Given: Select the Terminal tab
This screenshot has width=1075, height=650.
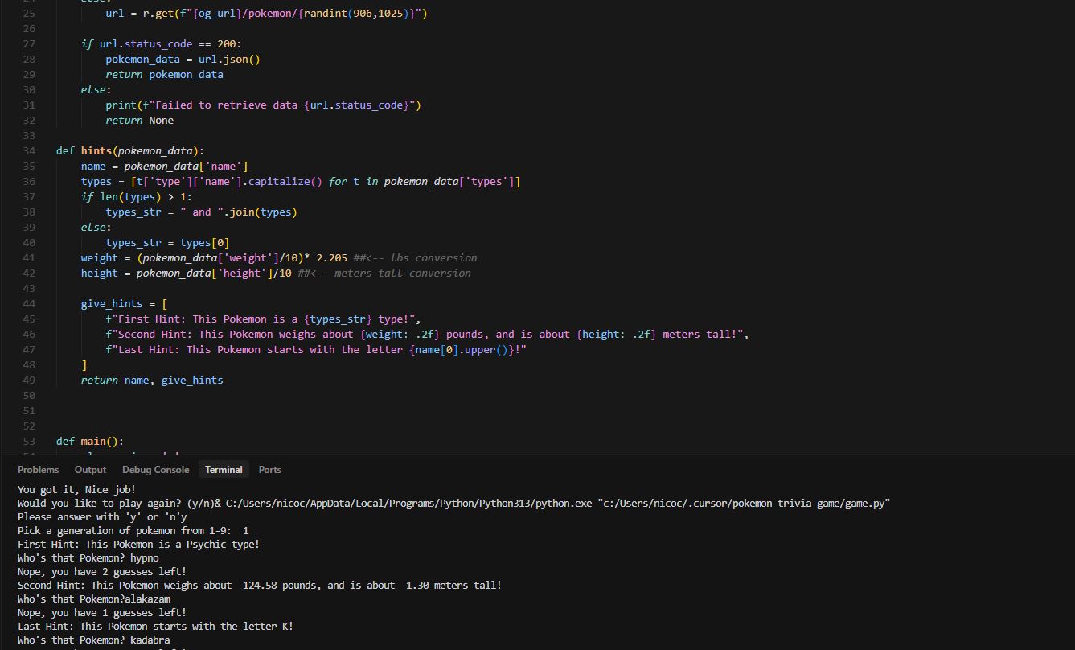Looking at the screenshot, I should 224,470.
